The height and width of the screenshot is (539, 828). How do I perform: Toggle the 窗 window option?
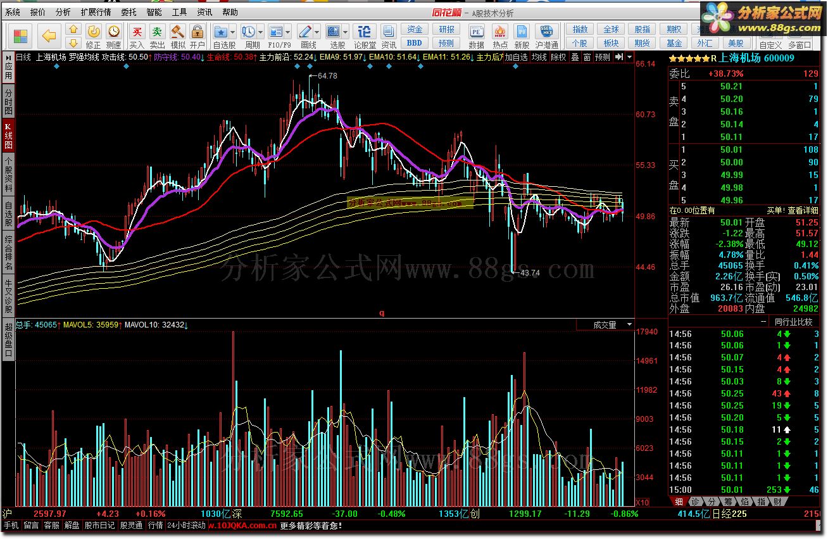pos(587,57)
